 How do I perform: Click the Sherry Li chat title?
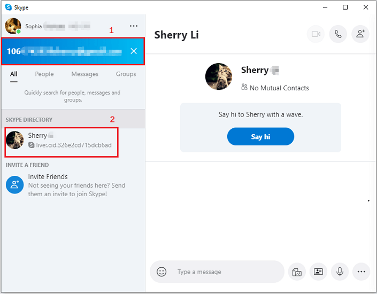click(176, 35)
